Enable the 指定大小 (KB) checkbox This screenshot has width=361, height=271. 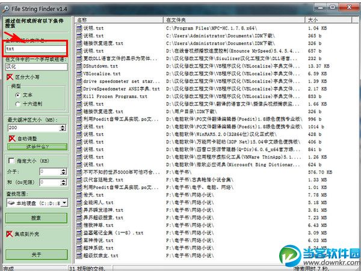tap(11, 161)
